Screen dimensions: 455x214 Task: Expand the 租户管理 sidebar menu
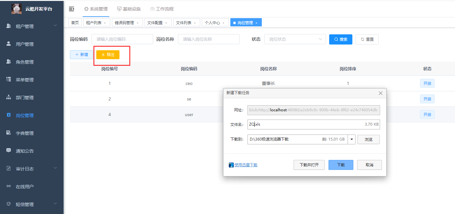coord(32,26)
